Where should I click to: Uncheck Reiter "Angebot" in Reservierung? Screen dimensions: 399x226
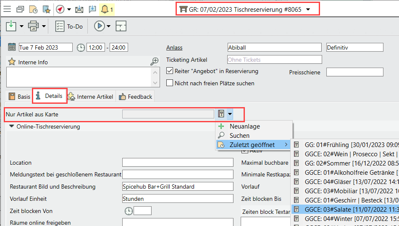tap(170, 71)
